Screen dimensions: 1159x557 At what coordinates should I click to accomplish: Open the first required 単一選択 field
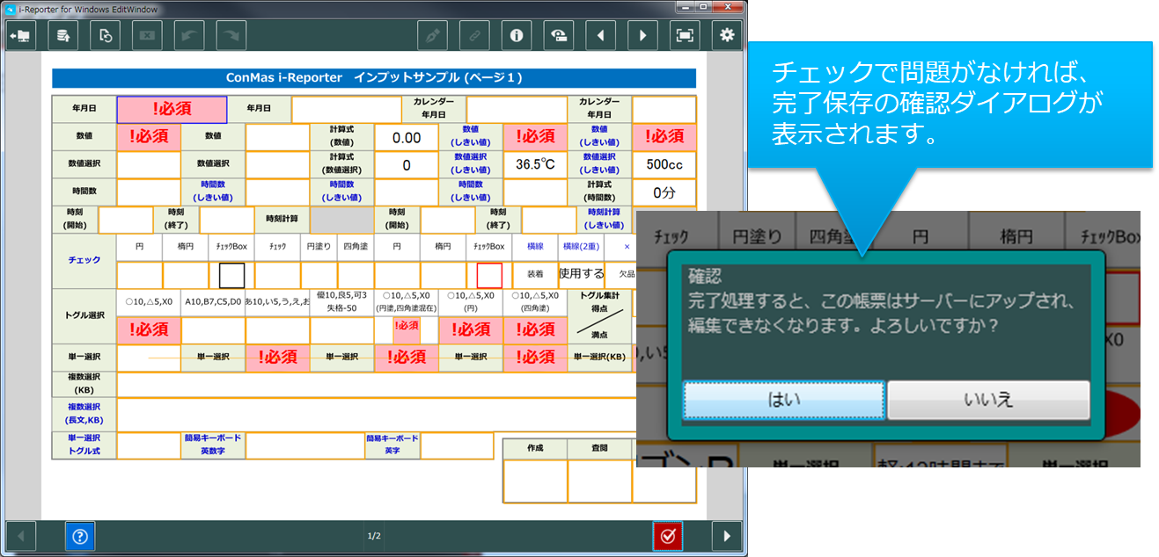pos(277,357)
